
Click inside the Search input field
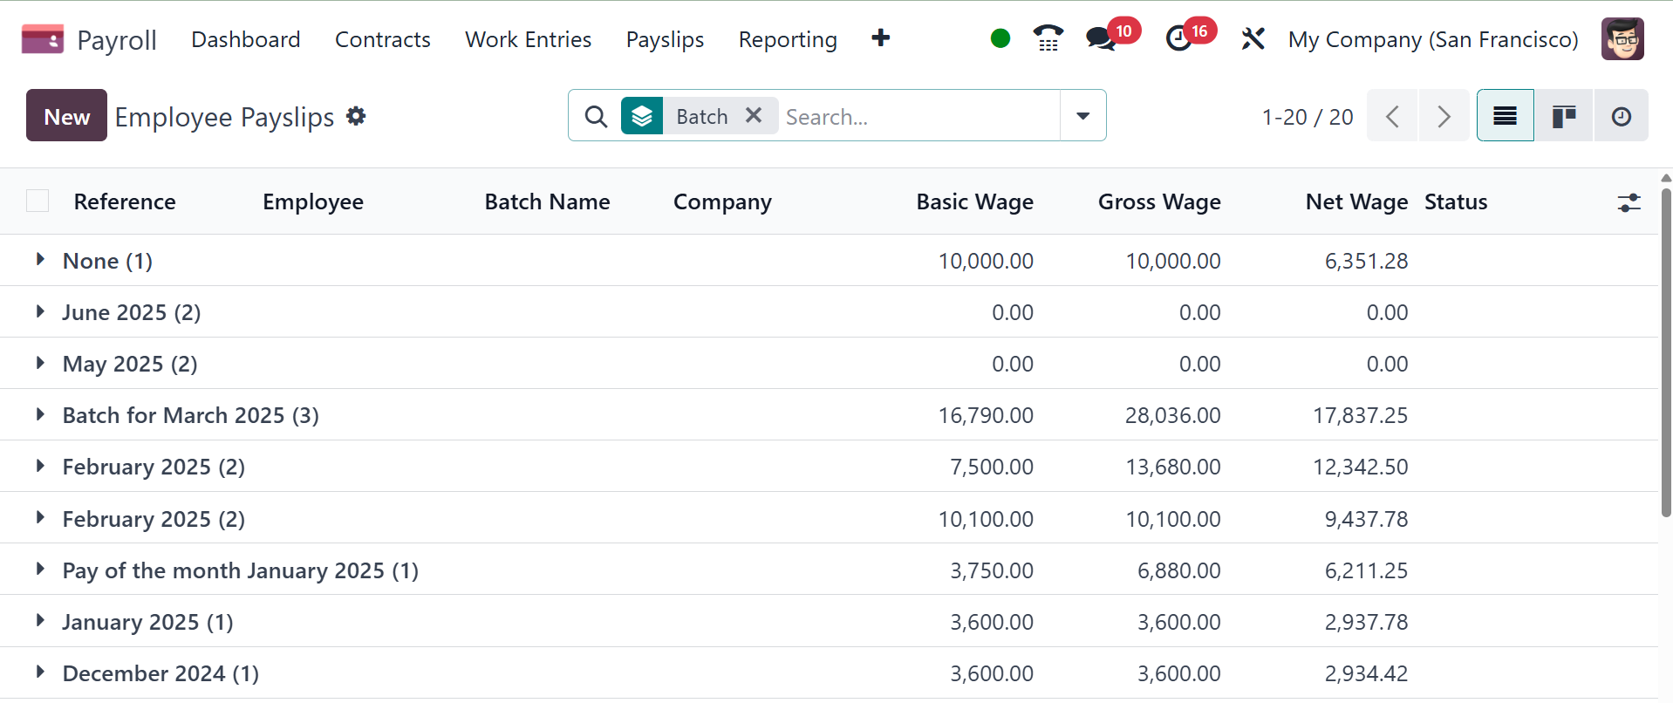(x=916, y=117)
